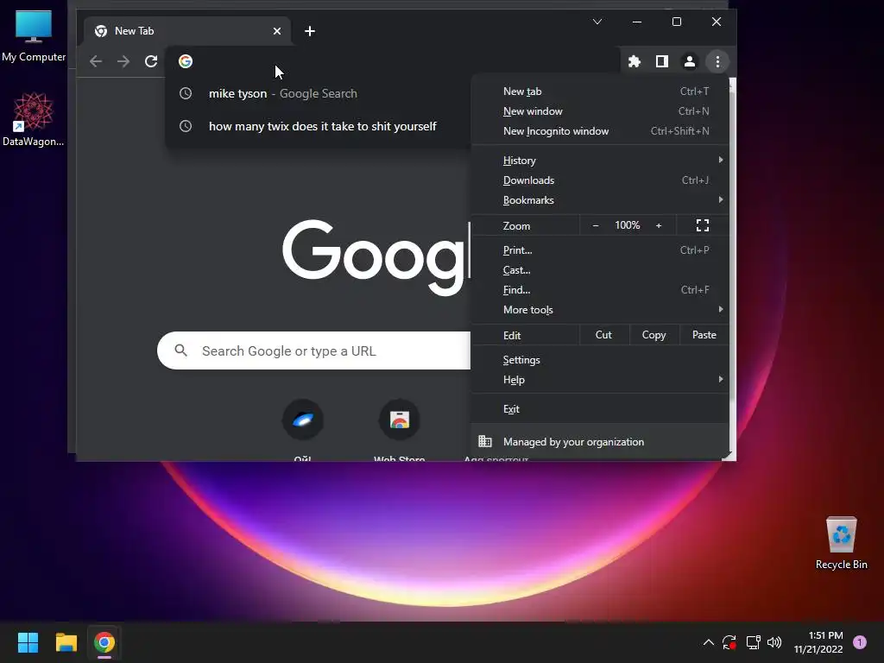884x663 pixels.
Task: Select the mike tyson search suggestion
Action: pos(319,93)
